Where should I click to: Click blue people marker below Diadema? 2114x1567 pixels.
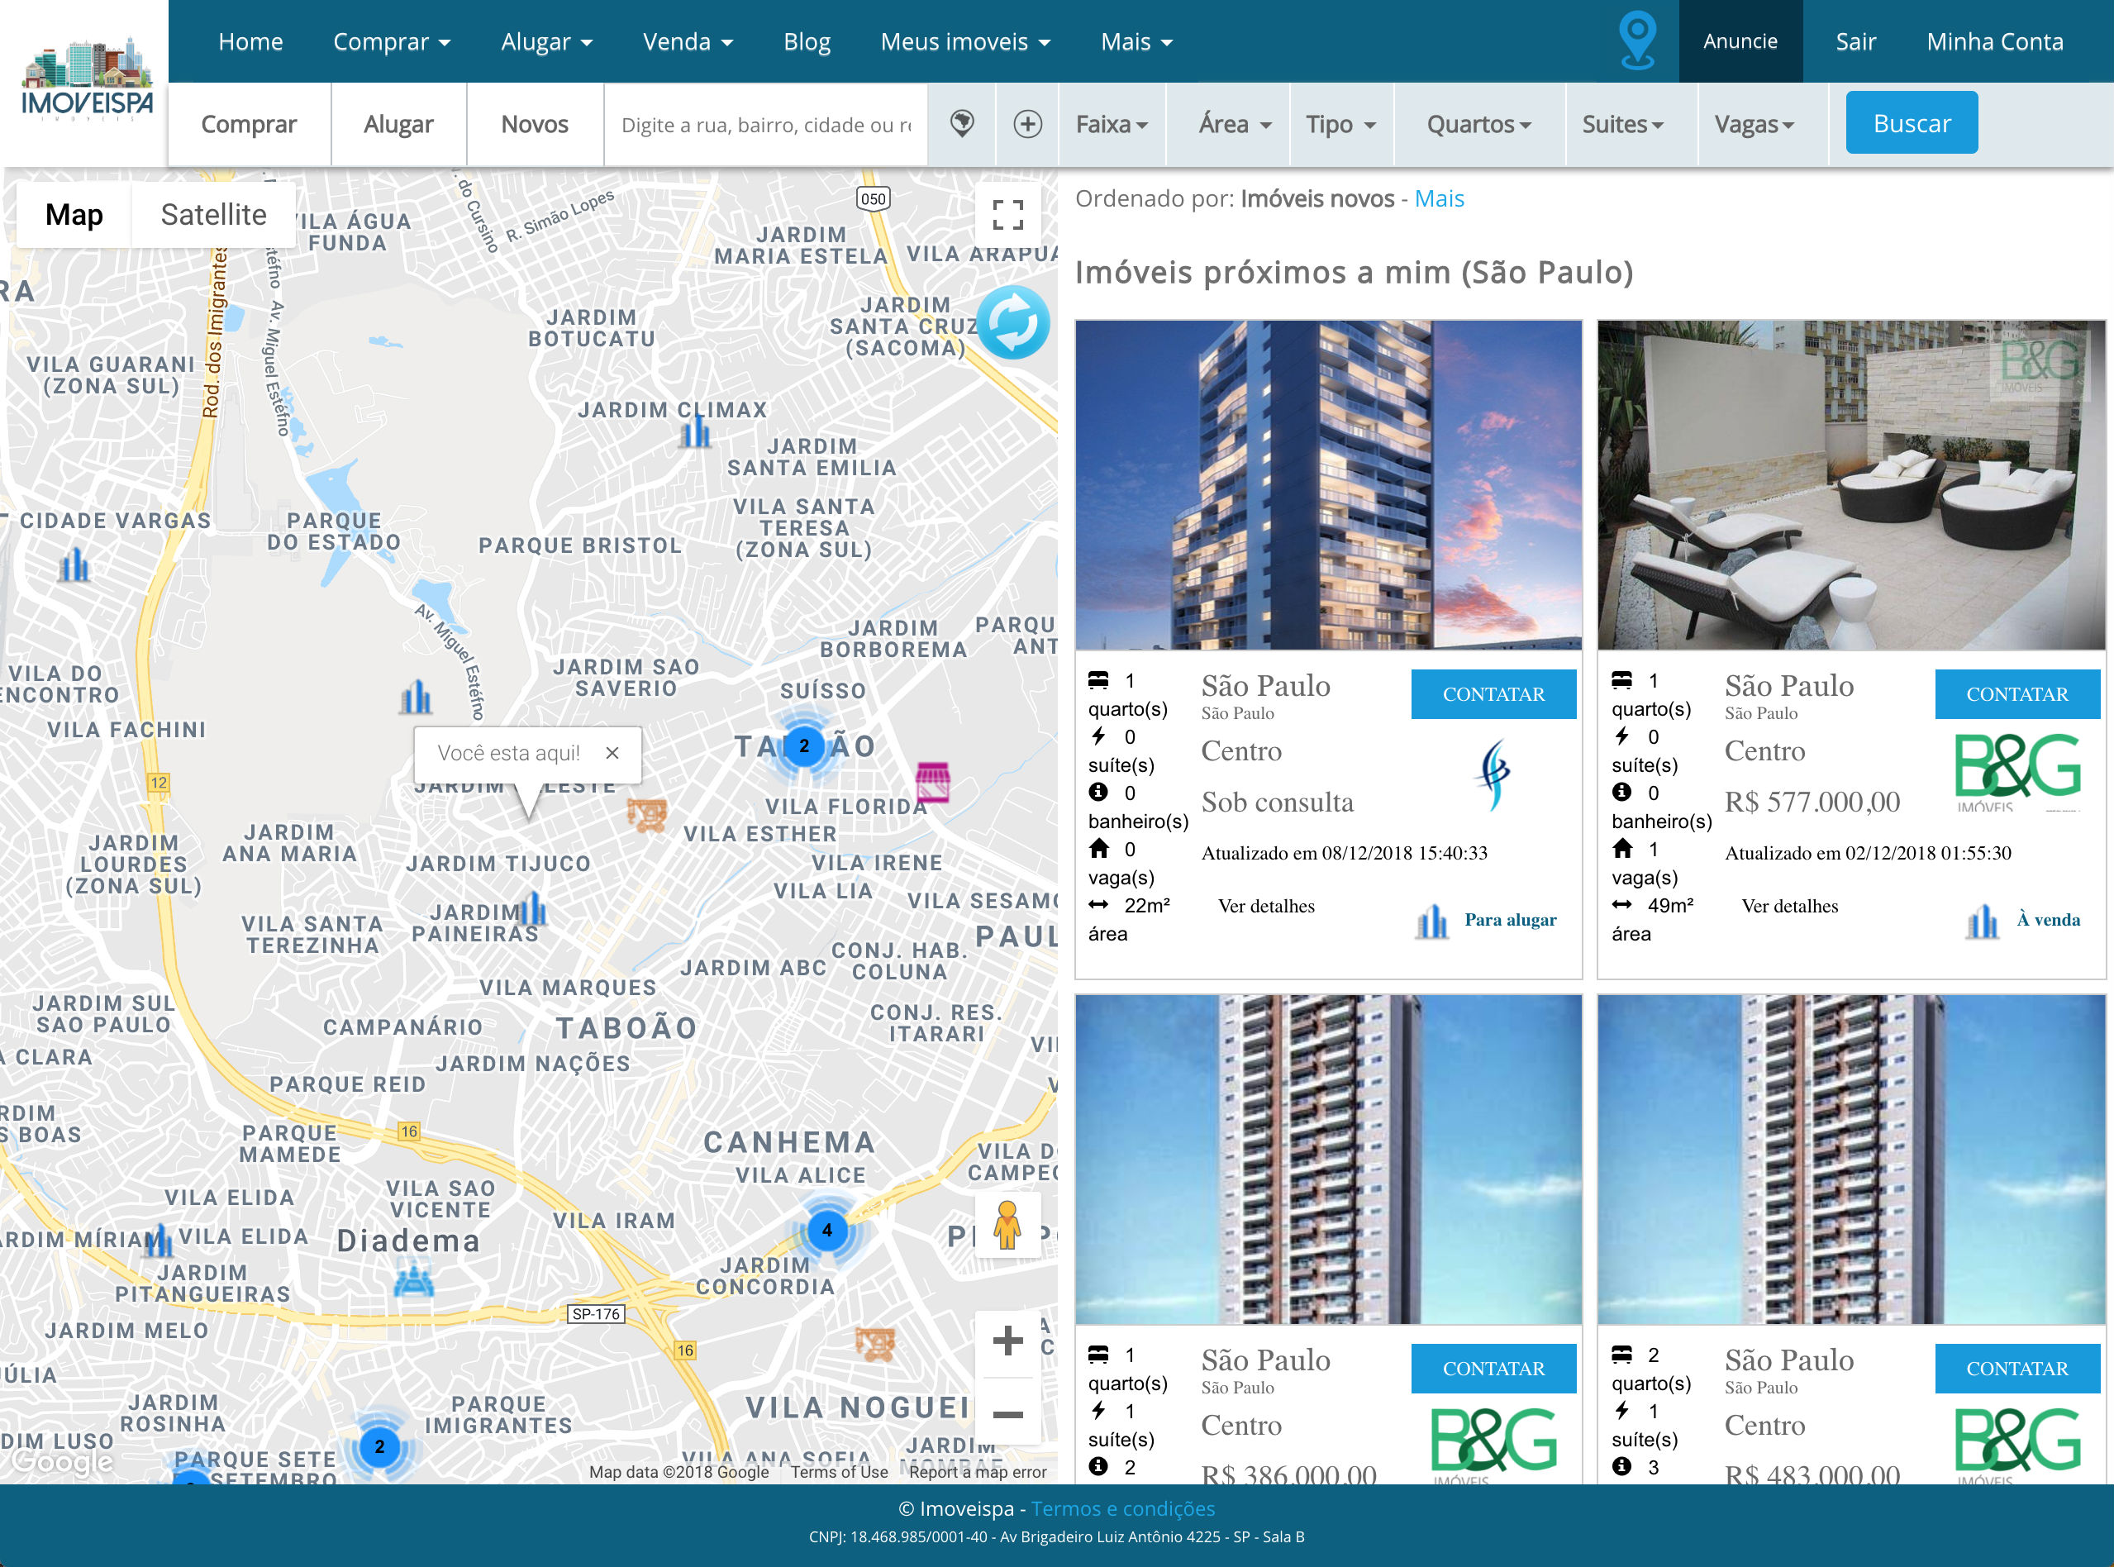(x=413, y=1279)
